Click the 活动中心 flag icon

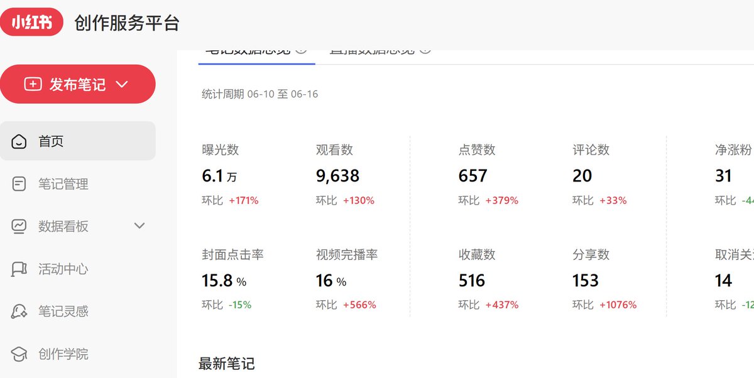click(x=19, y=269)
